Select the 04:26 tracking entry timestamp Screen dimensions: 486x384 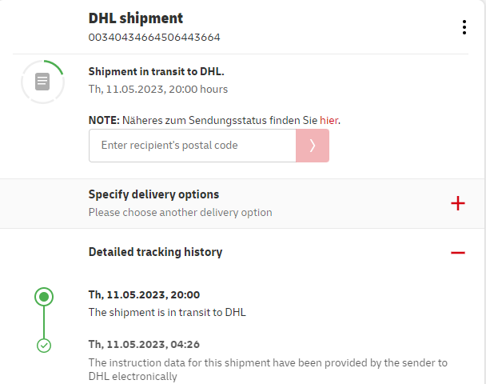pyautogui.click(x=144, y=344)
